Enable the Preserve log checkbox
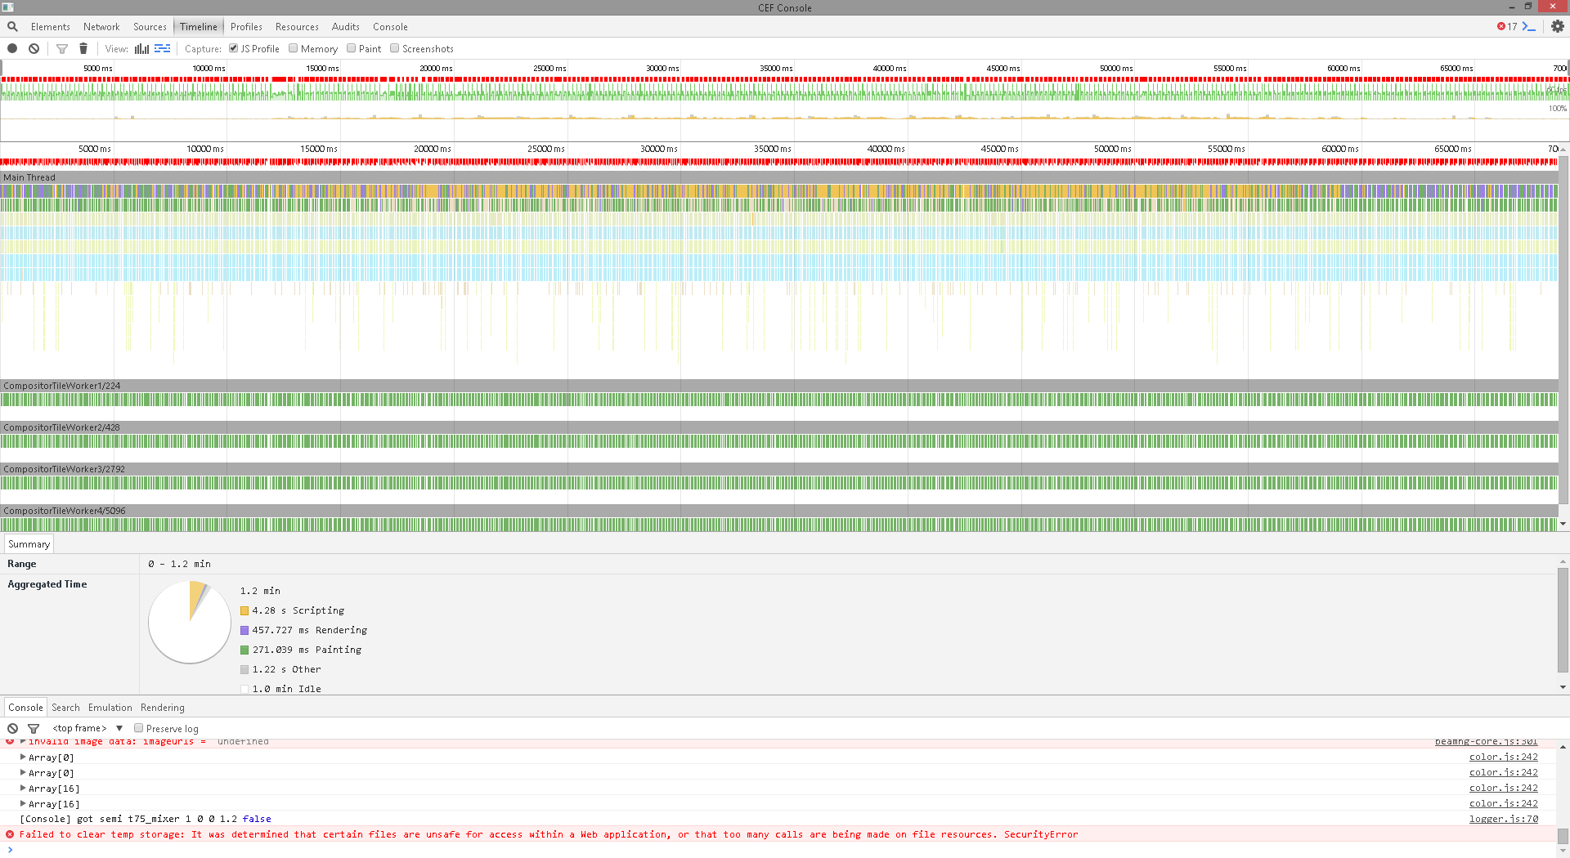1570x858 pixels. coord(139,728)
